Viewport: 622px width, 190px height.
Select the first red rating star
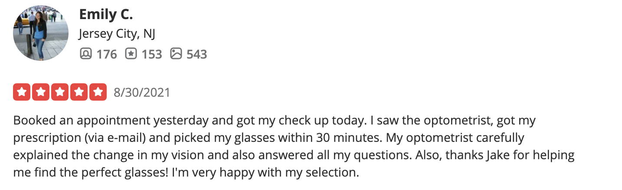click(x=21, y=92)
